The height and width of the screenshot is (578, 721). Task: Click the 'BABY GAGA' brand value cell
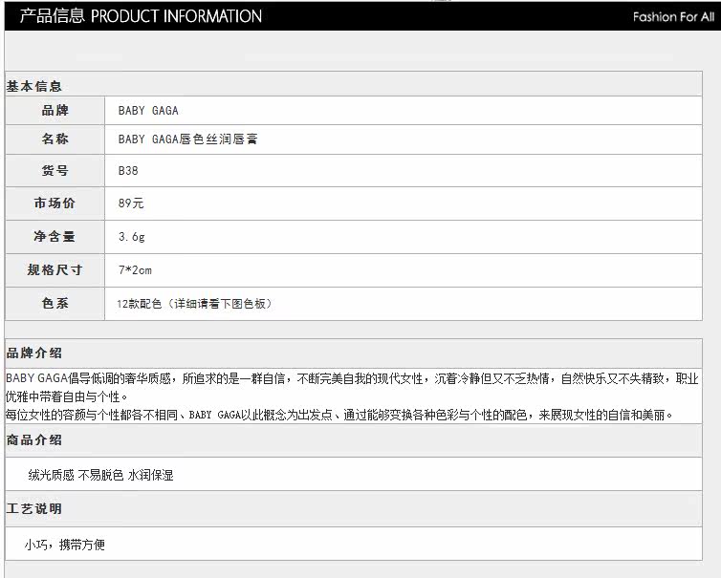coord(404,110)
